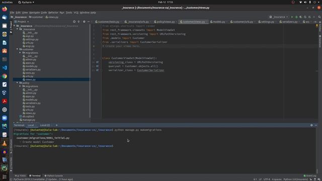Click Activities in the top bar
322x181 pixels.
tap(7, 2)
